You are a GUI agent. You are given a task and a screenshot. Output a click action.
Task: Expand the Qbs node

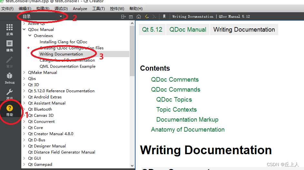coord(24,78)
